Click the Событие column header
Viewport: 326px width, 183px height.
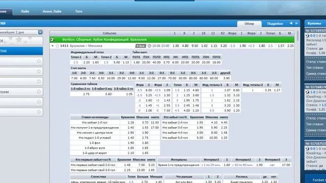point(110,33)
